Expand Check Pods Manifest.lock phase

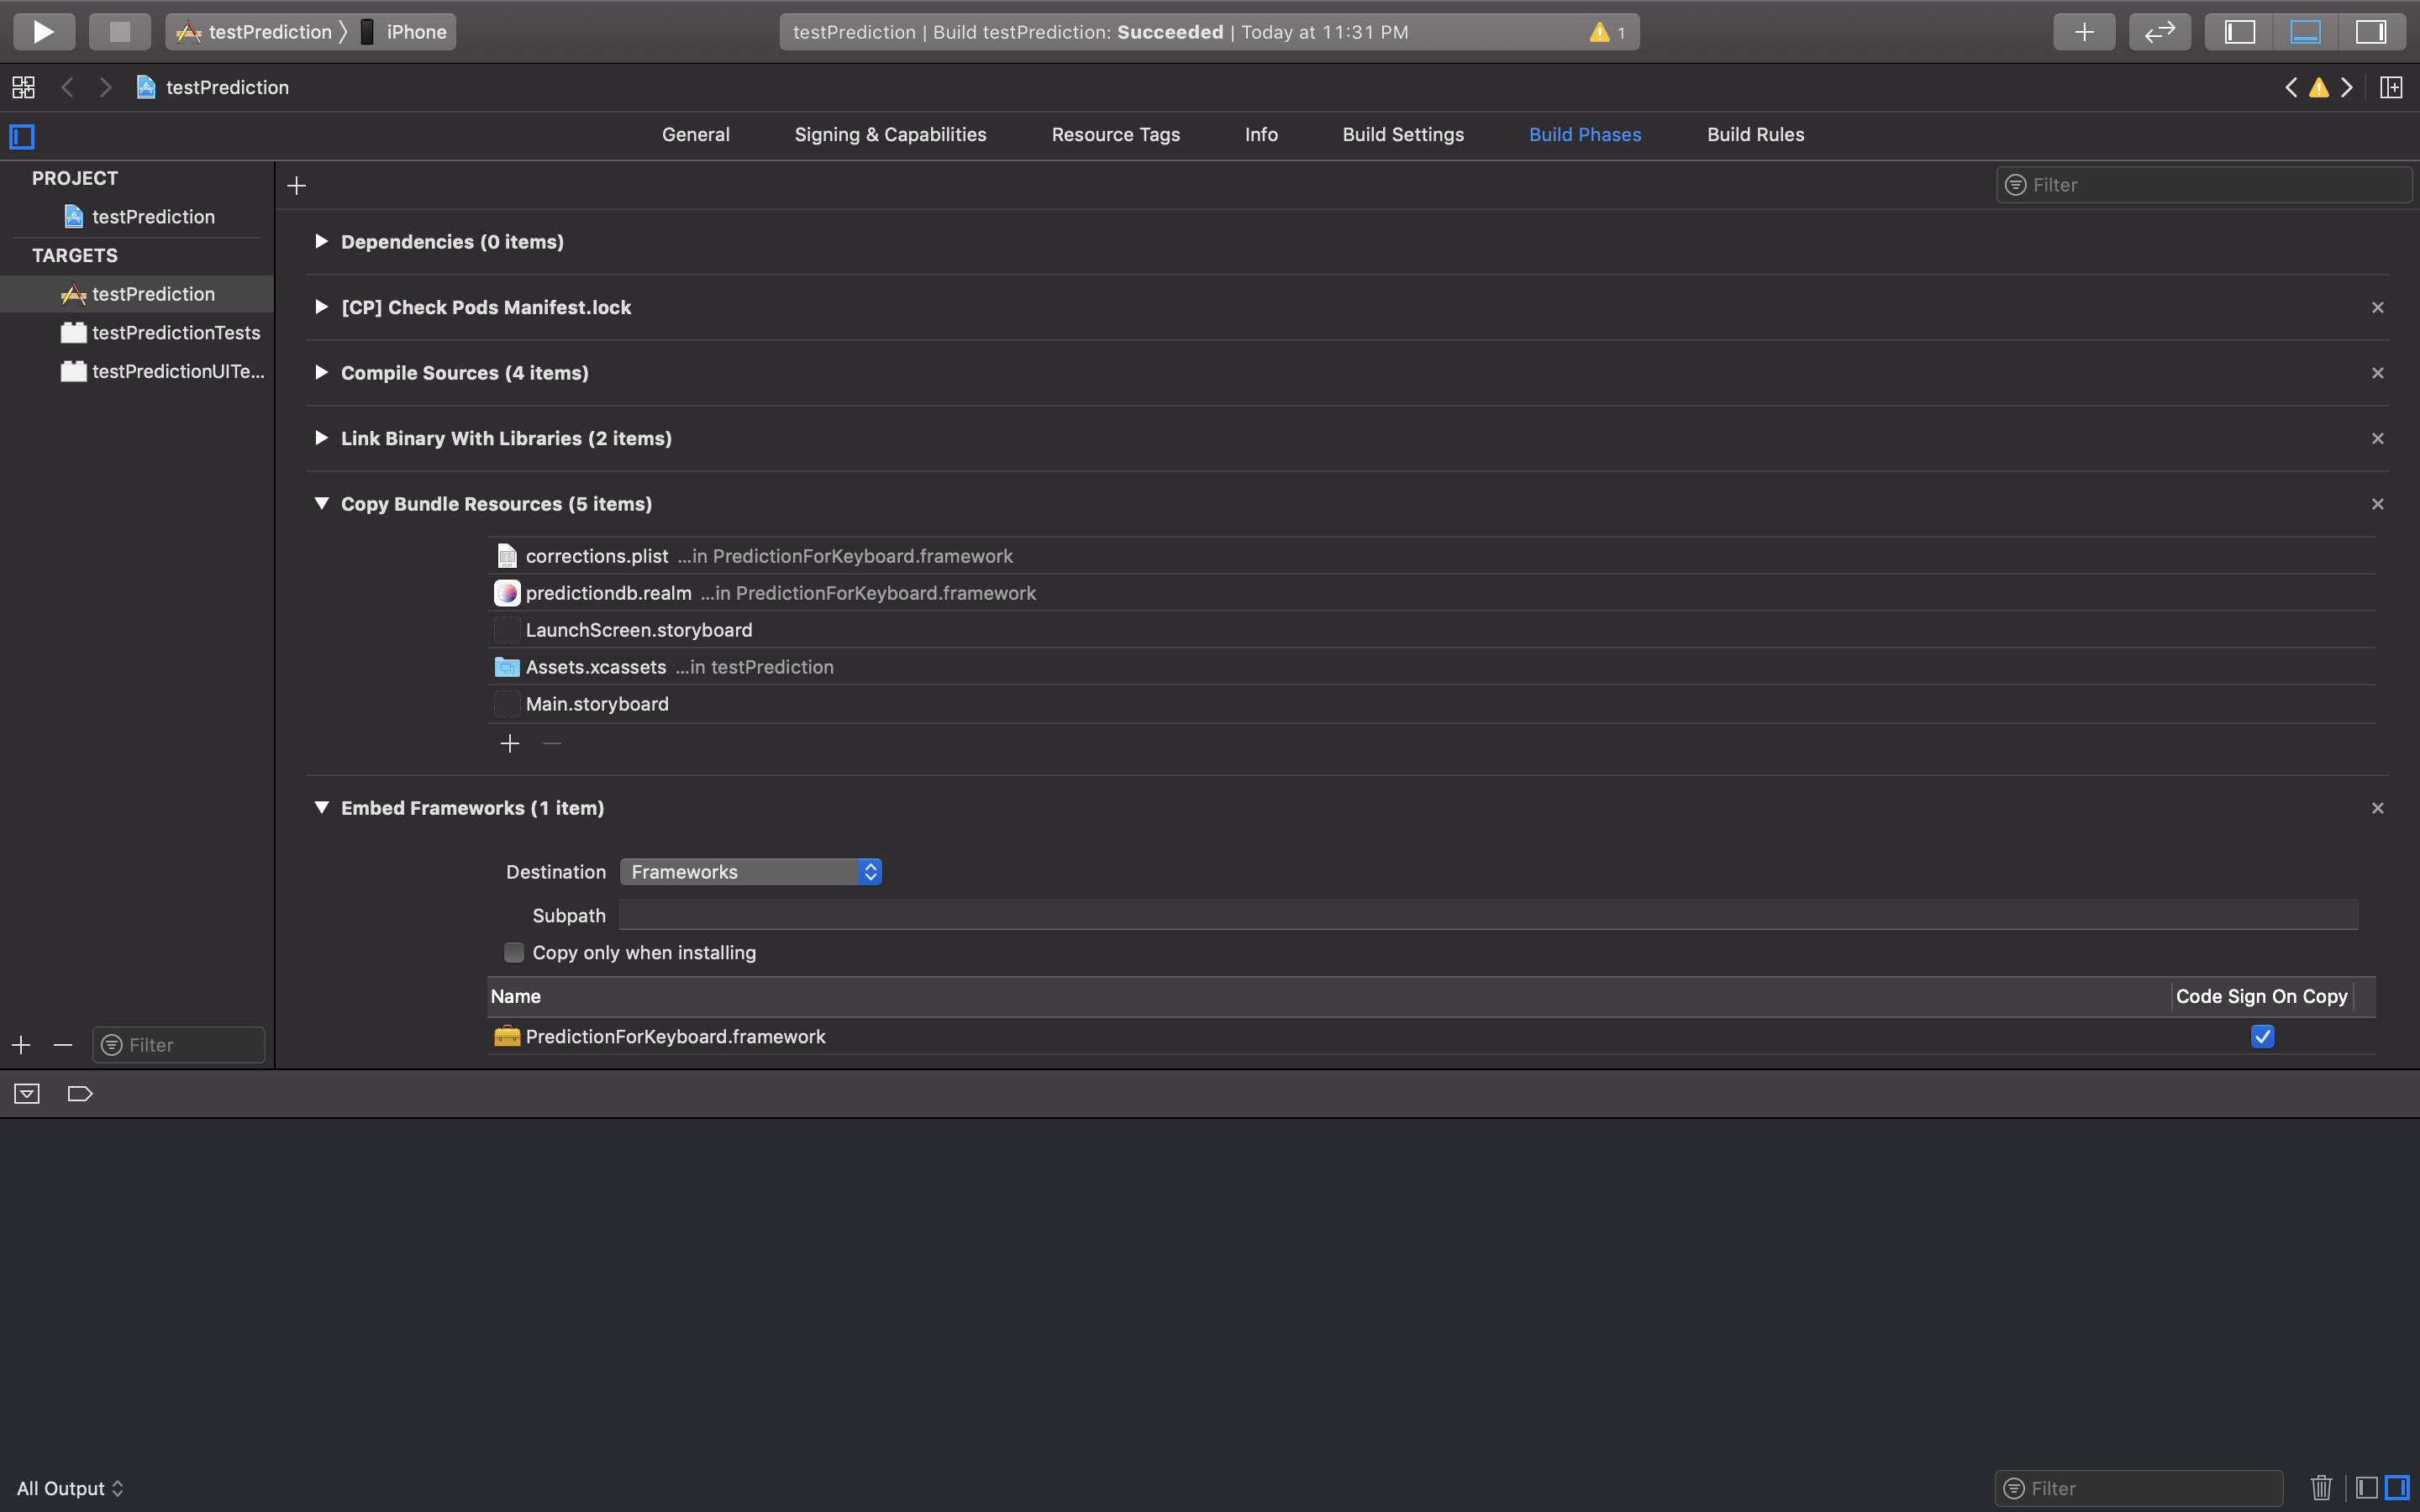click(x=321, y=307)
